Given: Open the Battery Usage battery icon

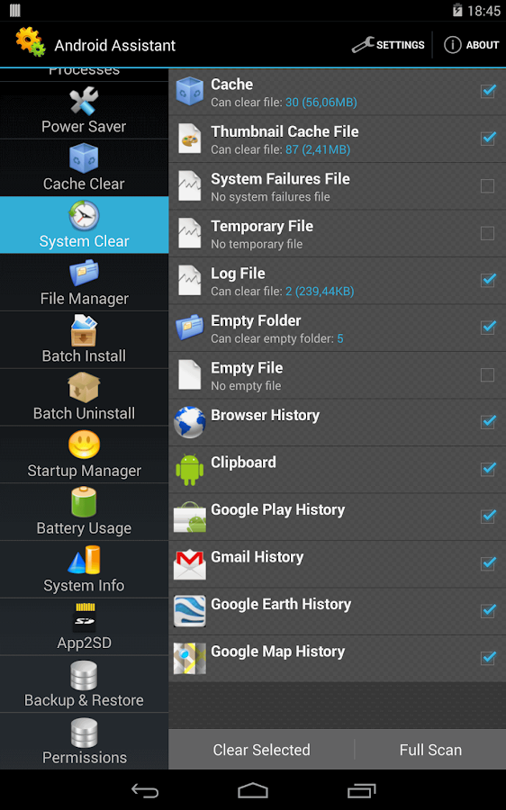Looking at the screenshot, I should pyautogui.click(x=84, y=502).
